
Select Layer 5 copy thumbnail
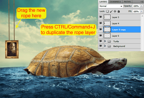click(107, 30)
